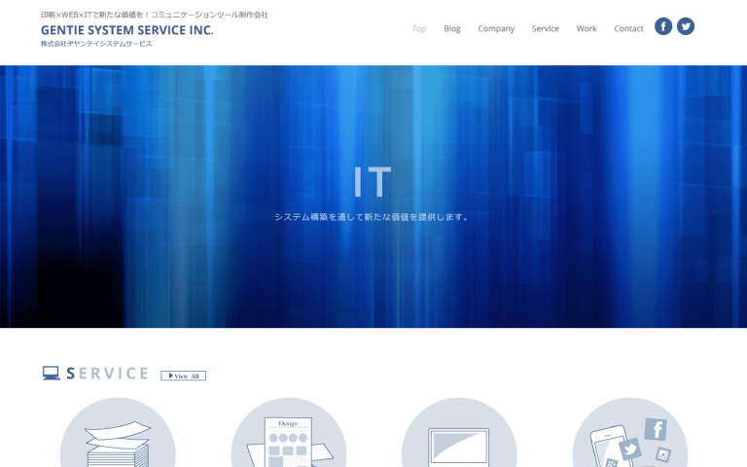The image size is (747, 467).
Task: Click the View All button
Action: tap(184, 376)
